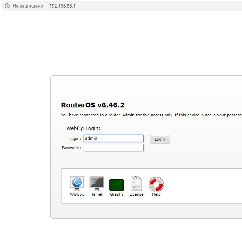This screenshot has width=242, height=235.
Task: Open the Help lifebuoy icon
Action: pyautogui.click(x=156, y=184)
